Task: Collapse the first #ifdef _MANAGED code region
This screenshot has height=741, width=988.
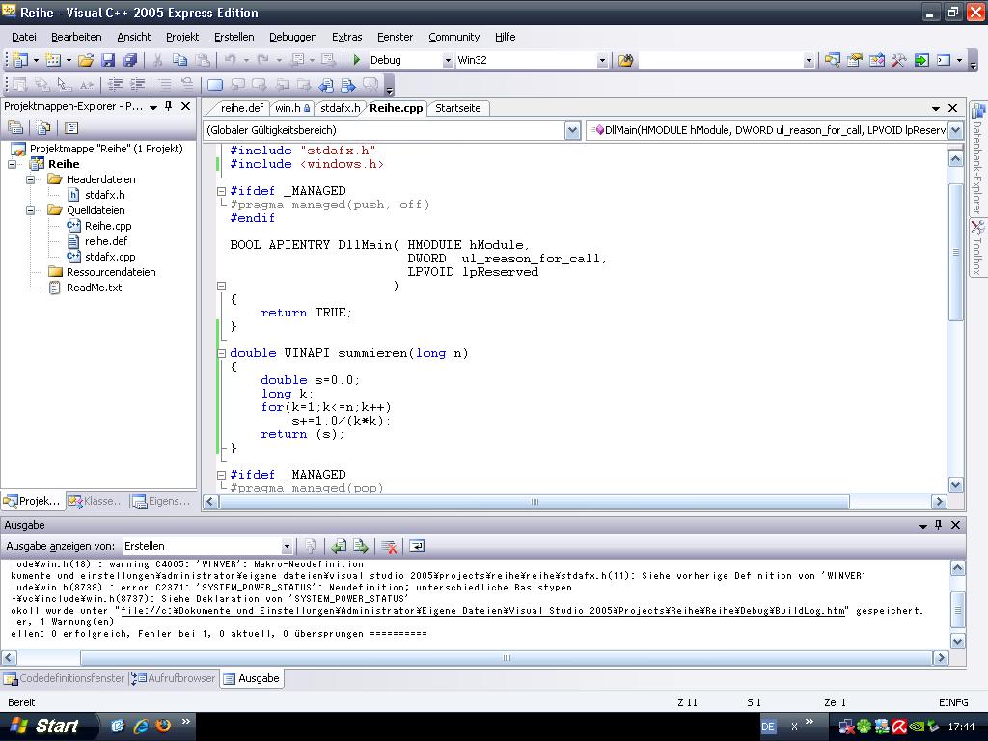Action: (221, 191)
